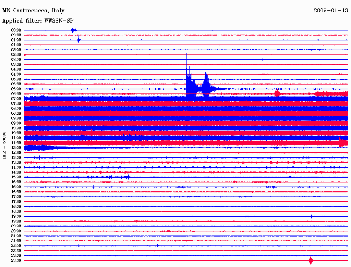Click the 04:30 time label
The width and height of the screenshot is (351, 267).
pos(16,74)
